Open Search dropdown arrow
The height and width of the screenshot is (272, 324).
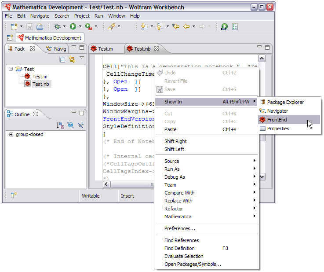coord(119,26)
